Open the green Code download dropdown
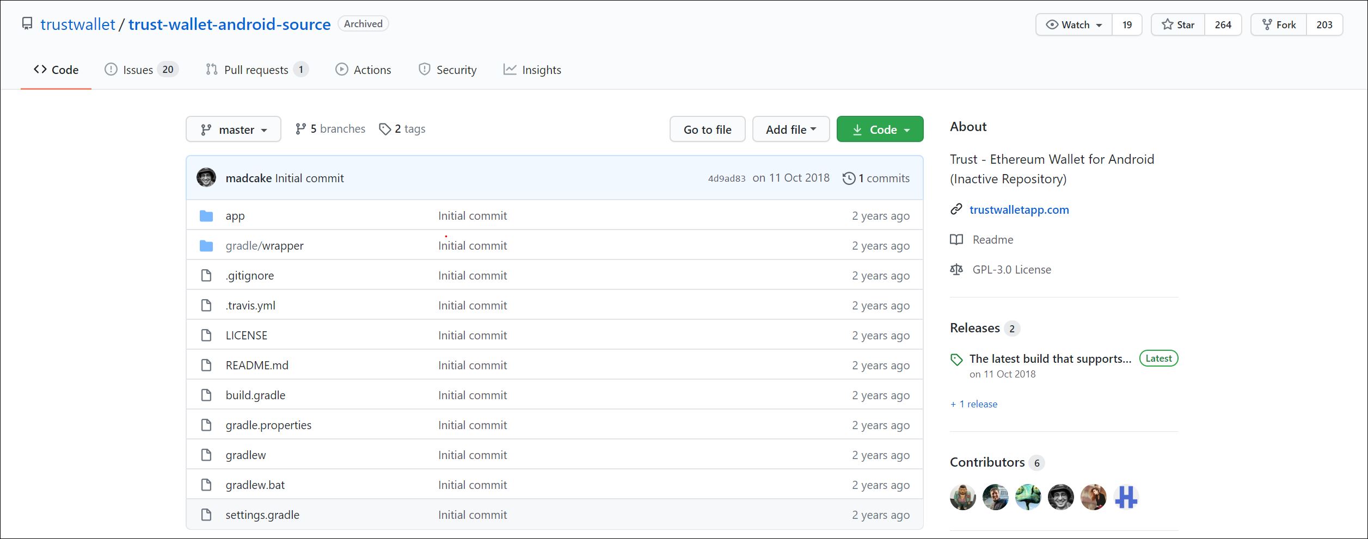This screenshot has width=1368, height=539. [x=880, y=129]
